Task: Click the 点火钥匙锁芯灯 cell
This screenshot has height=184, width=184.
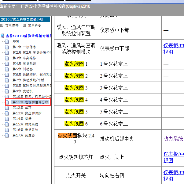Action: [76, 157]
